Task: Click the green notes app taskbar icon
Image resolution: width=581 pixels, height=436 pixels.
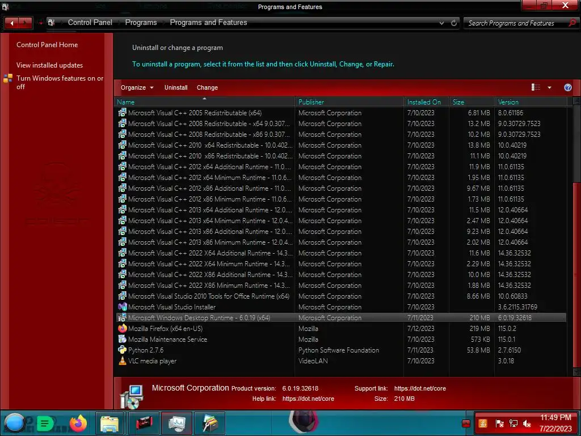Action: tap(45, 423)
